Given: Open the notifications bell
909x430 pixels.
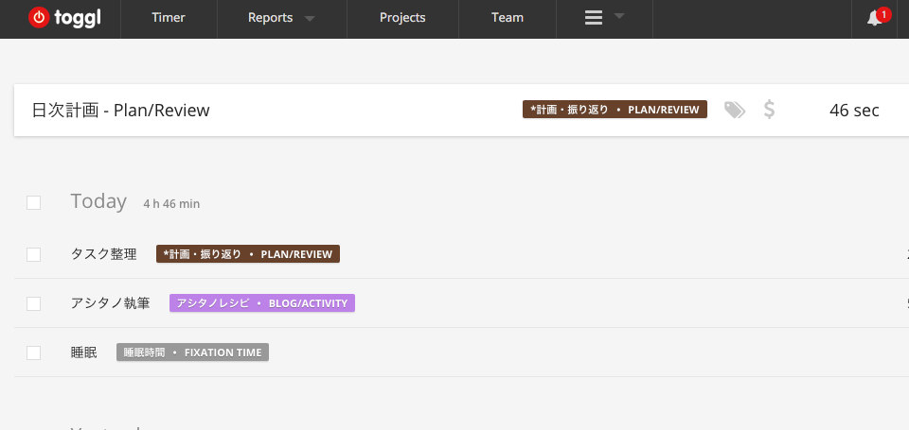Looking at the screenshot, I should pyautogui.click(x=874, y=18).
